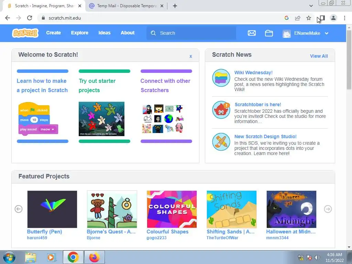Image resolution: width=352 pixels, height=264 pixels.
Task: Open Bjorne's Quest project thumbnail
Action: tap(112, 209)
